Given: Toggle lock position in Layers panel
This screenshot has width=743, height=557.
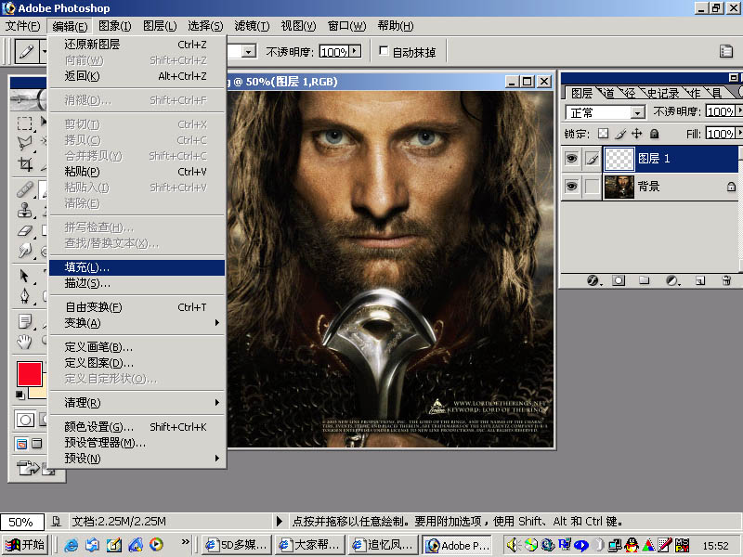Looking at the screenshot, I should pos(637,134).
